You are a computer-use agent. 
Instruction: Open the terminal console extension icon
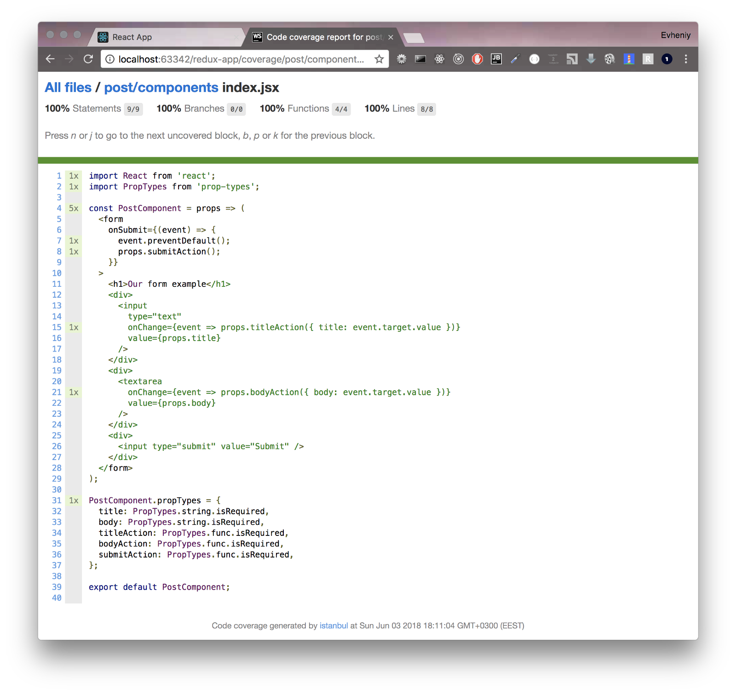pyautogui.click(x=420, y=59)
